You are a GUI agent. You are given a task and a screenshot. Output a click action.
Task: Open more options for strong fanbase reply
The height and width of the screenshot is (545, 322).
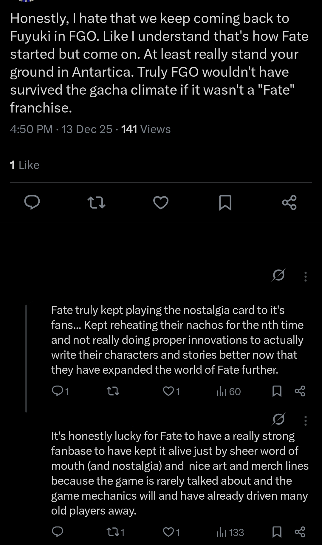click(x=305, y=421)
